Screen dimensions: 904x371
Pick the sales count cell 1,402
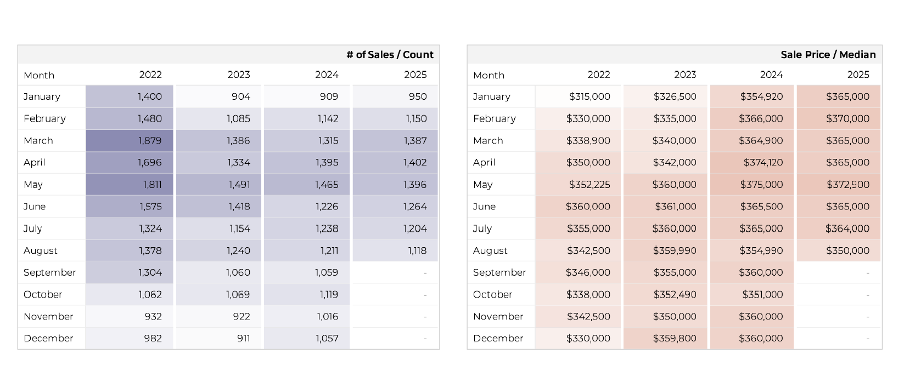point(395,162)
